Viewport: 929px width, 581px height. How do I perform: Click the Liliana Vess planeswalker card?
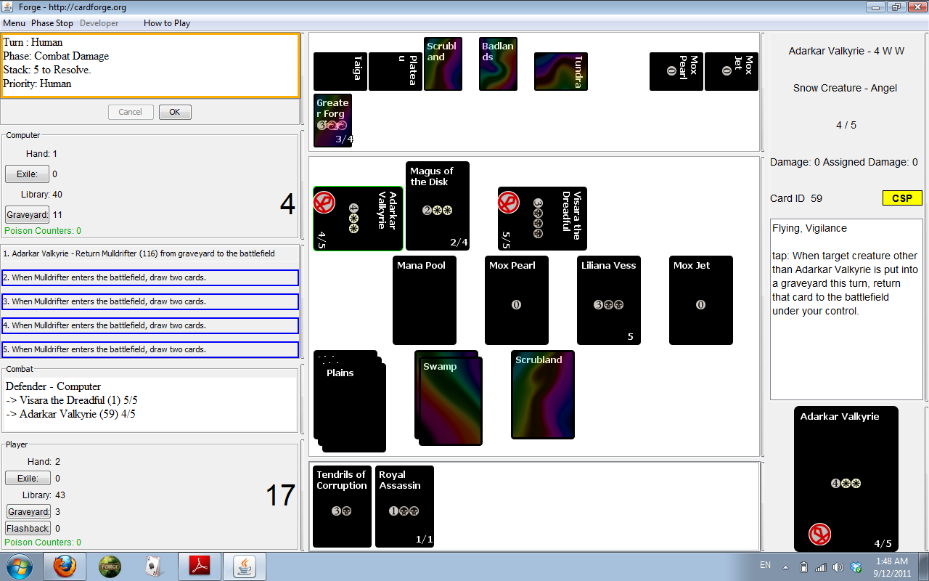[608, 300]
